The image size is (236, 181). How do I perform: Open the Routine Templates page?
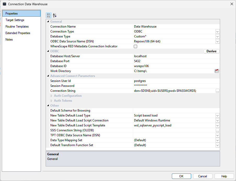coord(17,27)
